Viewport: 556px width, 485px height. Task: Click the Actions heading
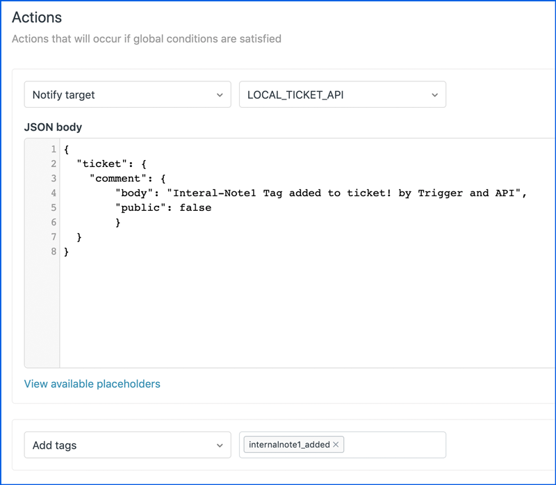click(x=37, y=17)
